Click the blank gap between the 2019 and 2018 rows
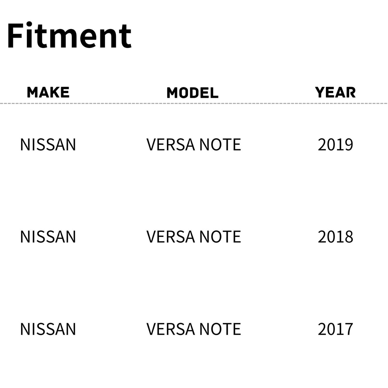The width and height of the screenshot is (388, 388). tap(194, 191)
